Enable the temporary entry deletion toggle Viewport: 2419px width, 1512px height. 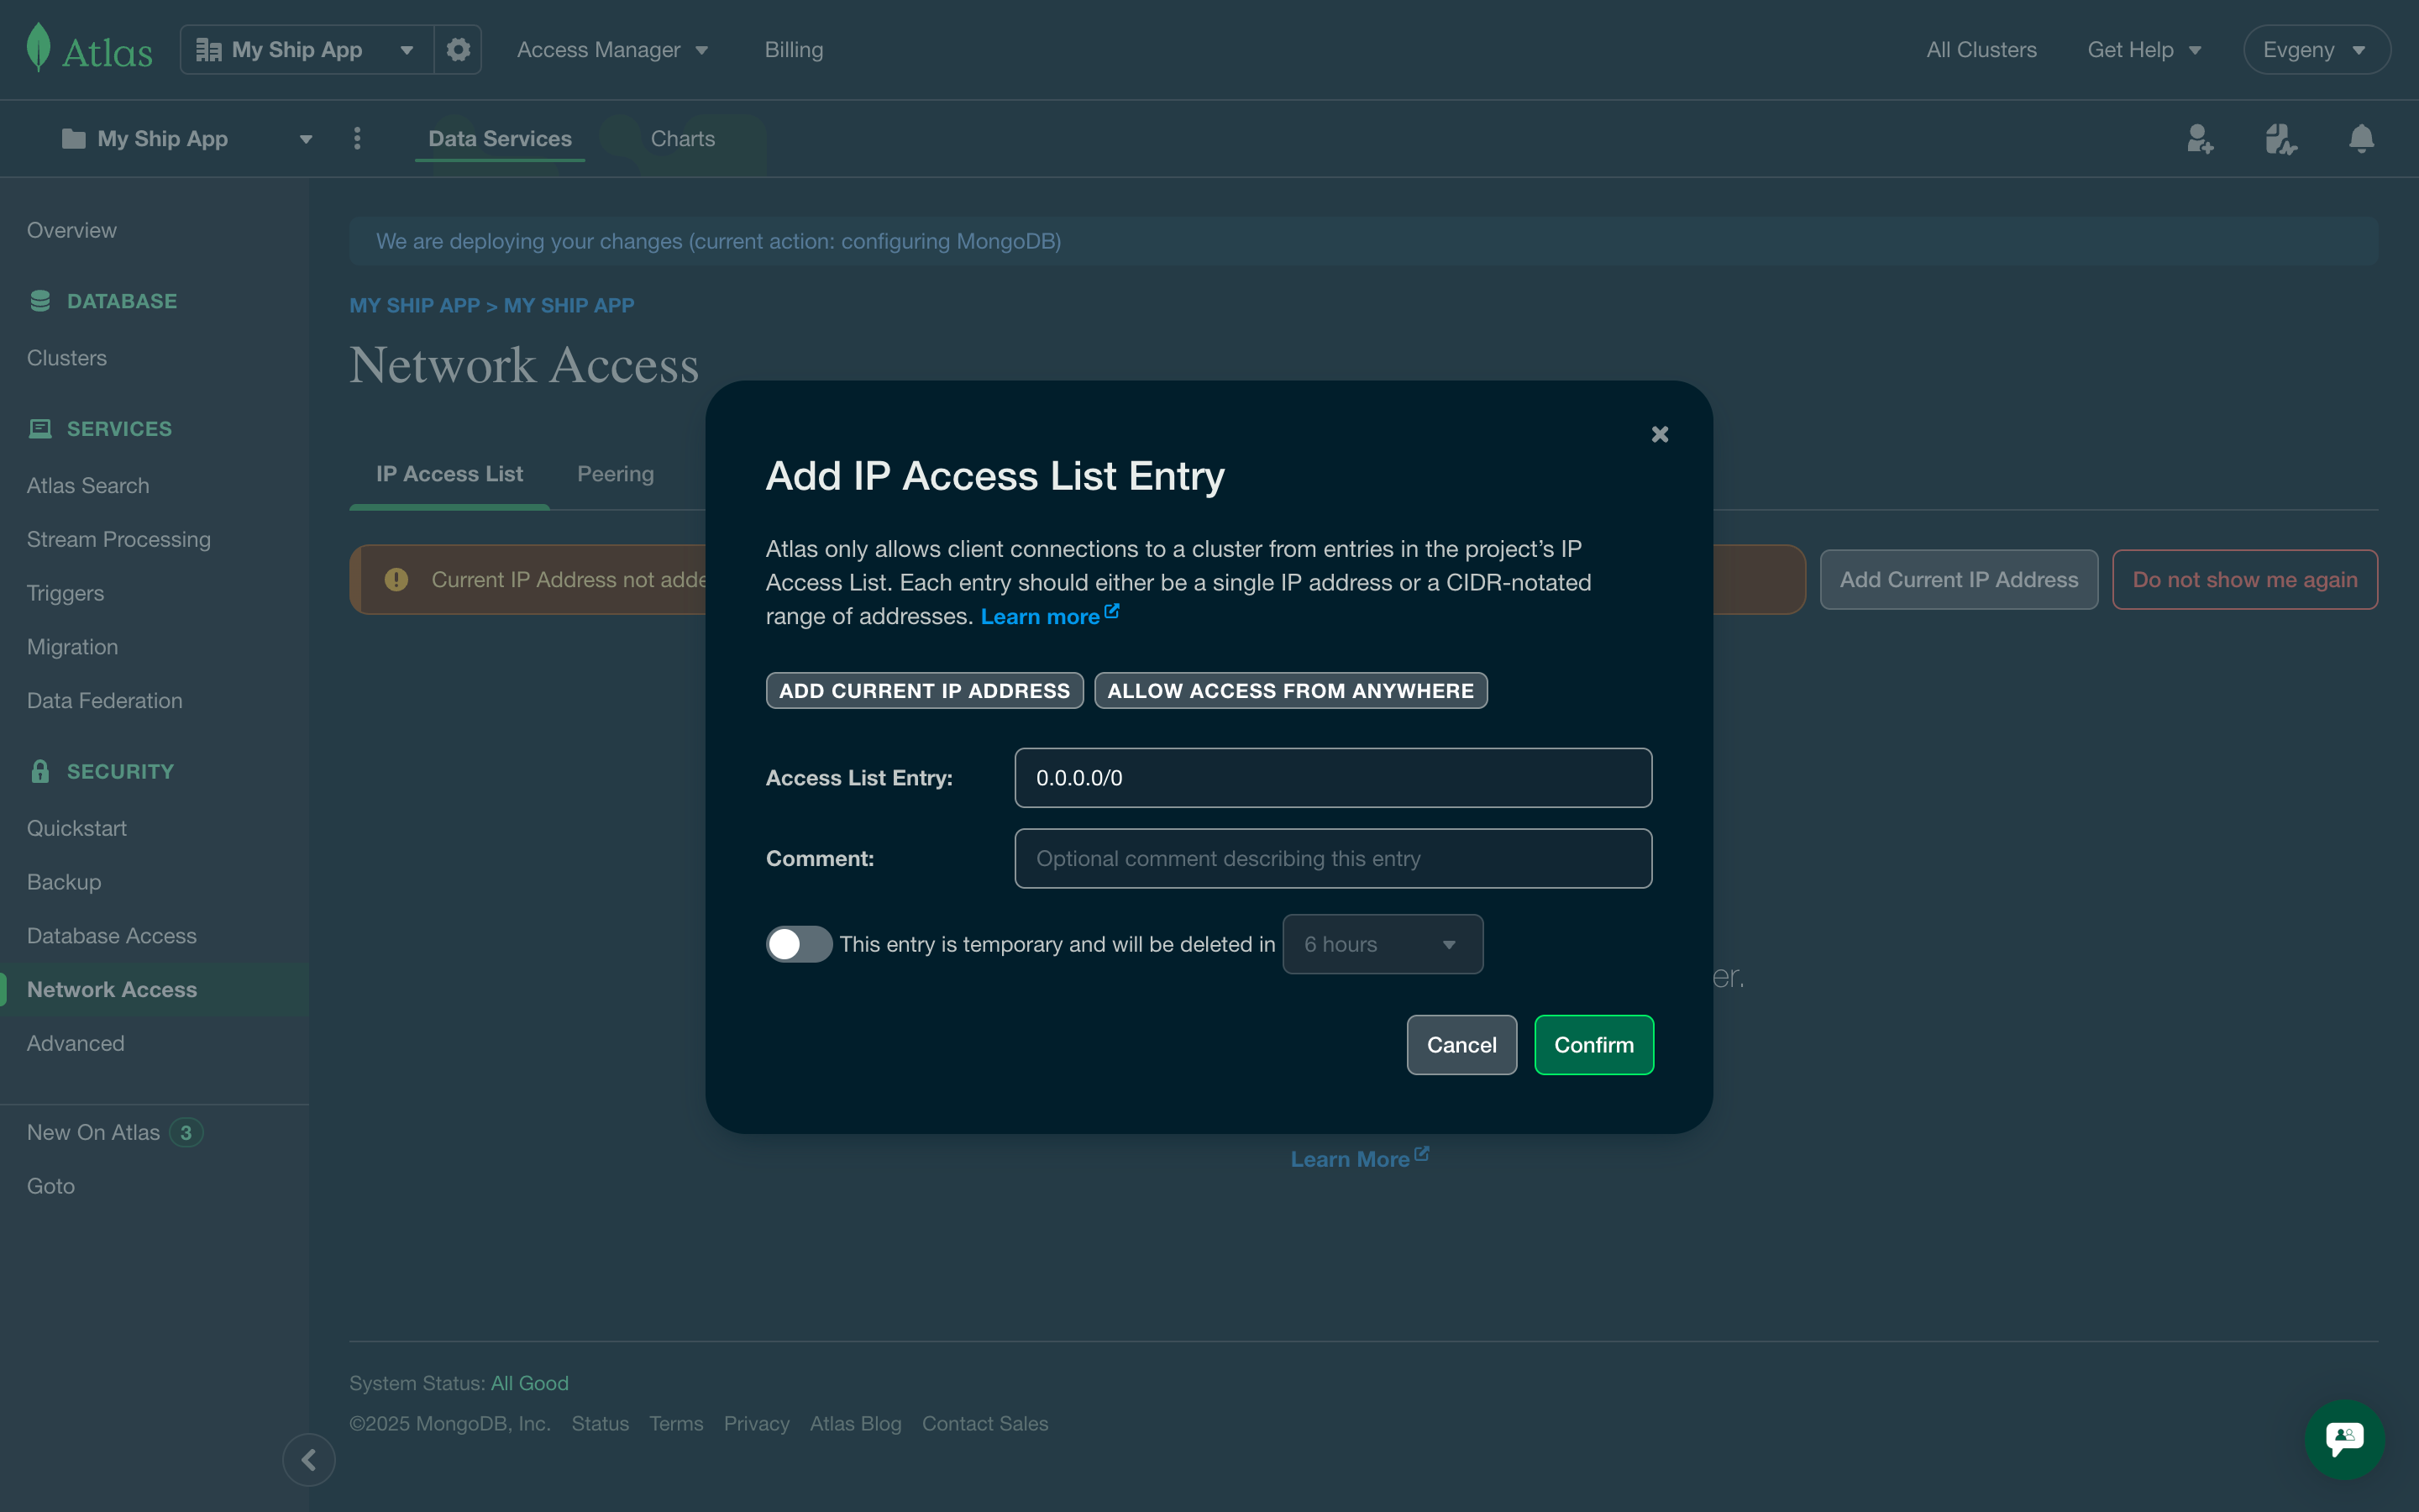click(x=798, y=944)
